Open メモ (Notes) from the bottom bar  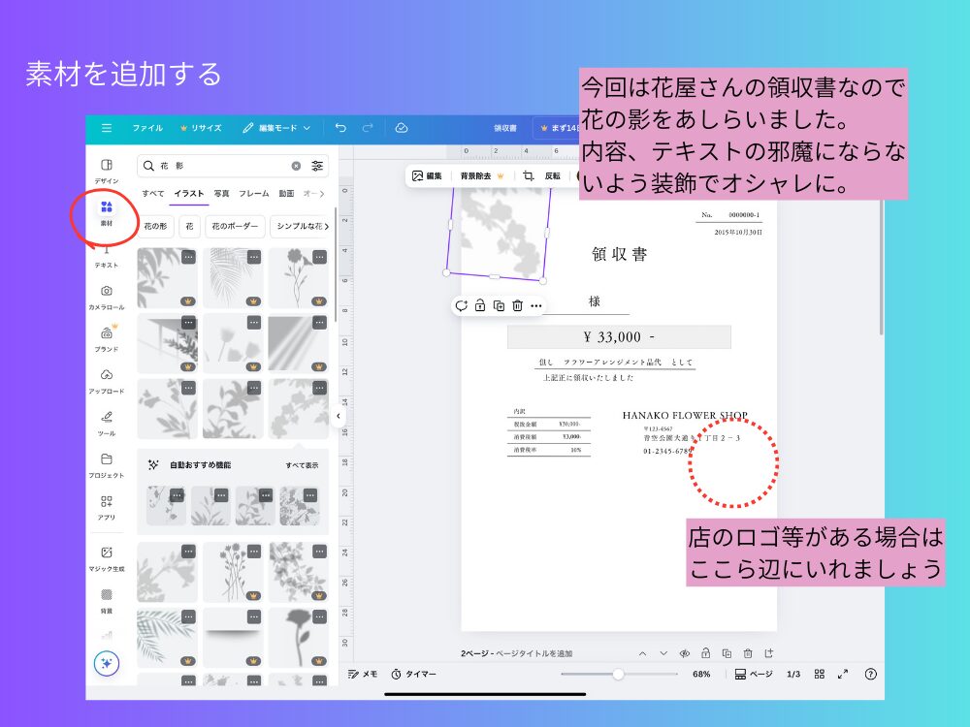click(x=366, y=673)
